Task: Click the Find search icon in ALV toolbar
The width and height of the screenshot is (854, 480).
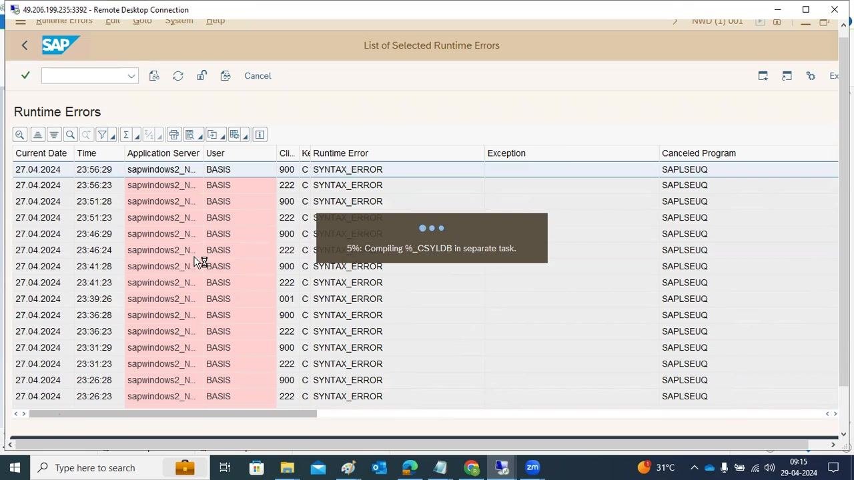Action: pyautogui.click(x=70, y=135)
